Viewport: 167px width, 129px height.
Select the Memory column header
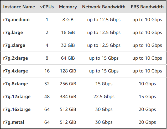pos(68,7)
